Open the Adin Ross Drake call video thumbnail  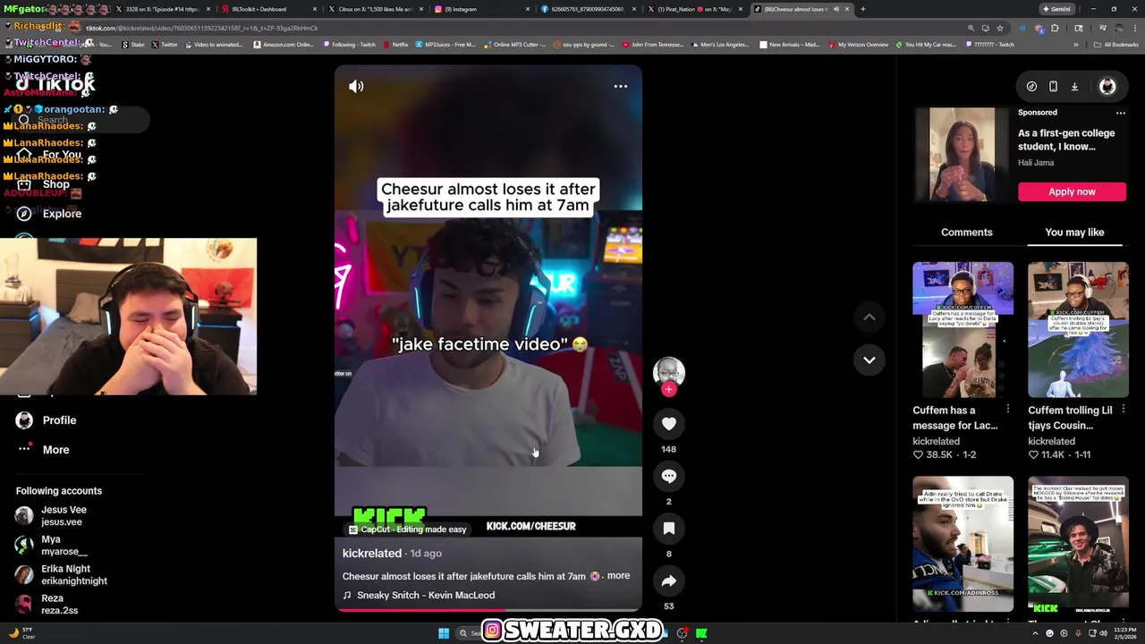963,544
